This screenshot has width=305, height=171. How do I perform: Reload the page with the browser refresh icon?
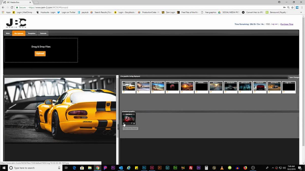coord(12,8)
